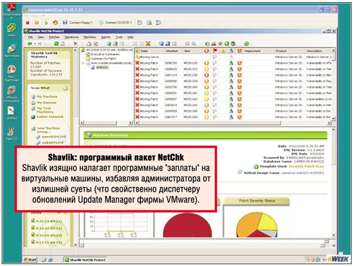
Task: Click the Security Patch Scan template link
Action: (307, 166)
